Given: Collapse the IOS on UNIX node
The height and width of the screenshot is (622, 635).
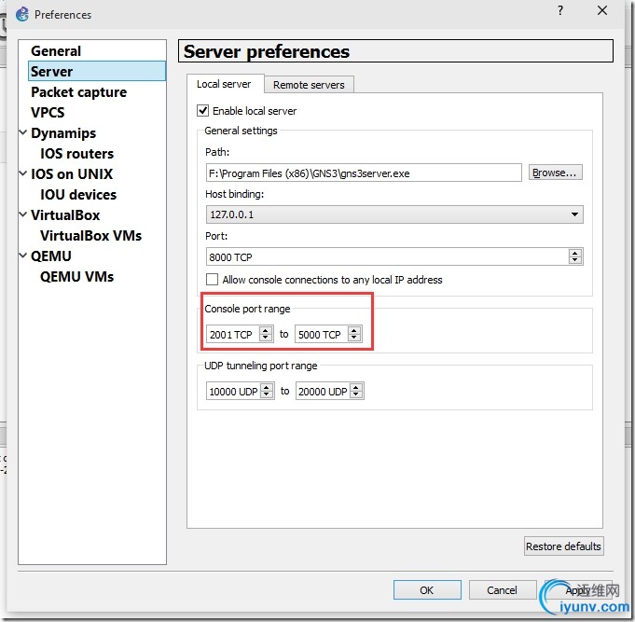Looking at the screenshot, I should (x=23, y=173).
